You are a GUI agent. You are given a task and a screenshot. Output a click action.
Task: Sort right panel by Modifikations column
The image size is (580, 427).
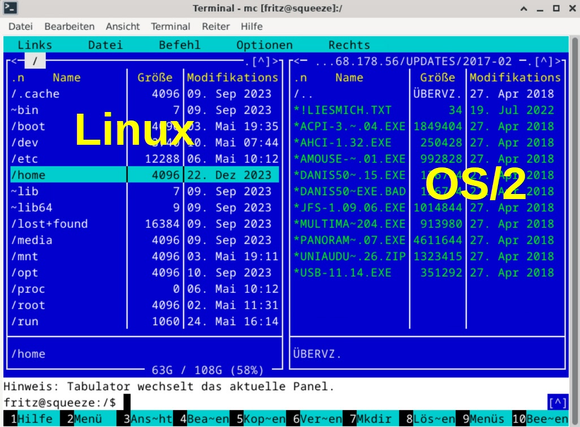coord(515,77)
